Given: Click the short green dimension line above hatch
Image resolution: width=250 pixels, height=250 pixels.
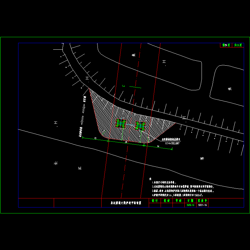Looking at the screenshot, I should [x=135, y=87].
